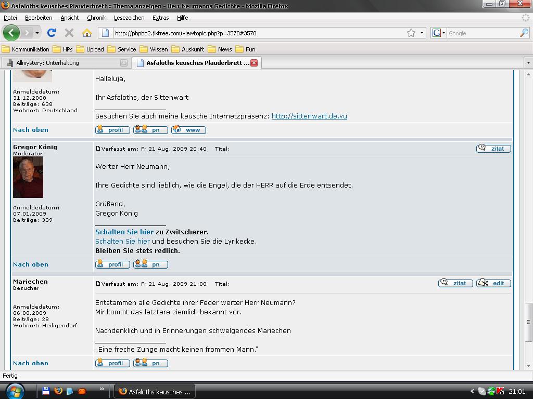Open the Ansicht menu
533x399 pixels.
(x=70, y=18)
